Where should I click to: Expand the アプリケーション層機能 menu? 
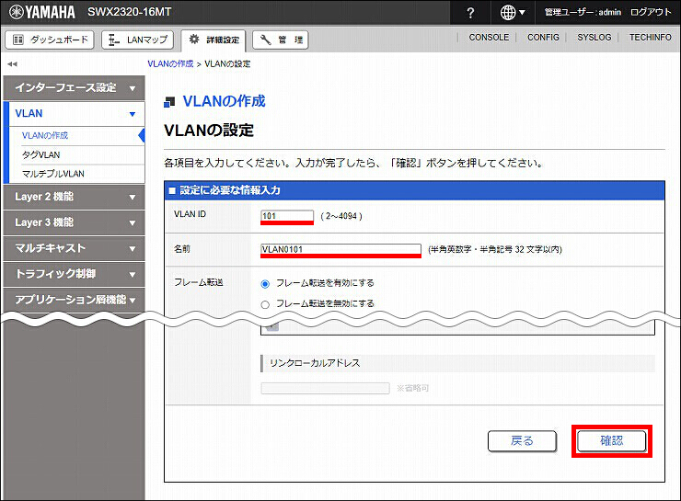[74, 300]
